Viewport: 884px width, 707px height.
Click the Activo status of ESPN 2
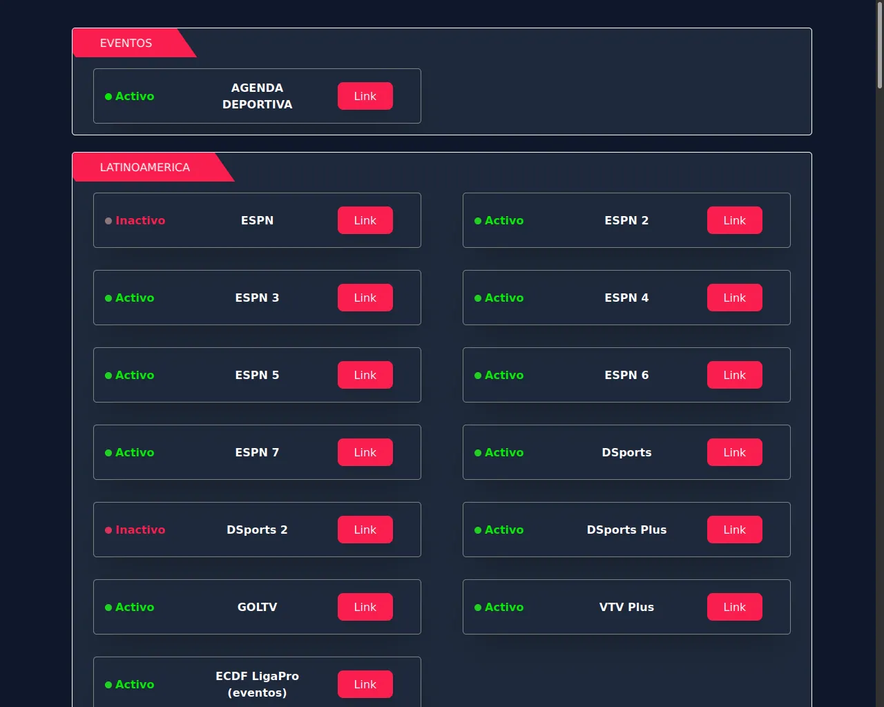(x=499, y=220)
